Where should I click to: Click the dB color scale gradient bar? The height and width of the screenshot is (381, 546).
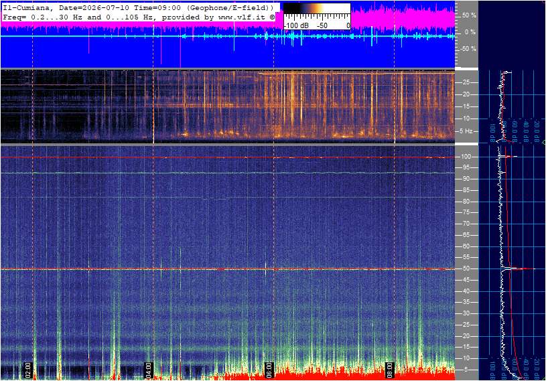[317, 9]
